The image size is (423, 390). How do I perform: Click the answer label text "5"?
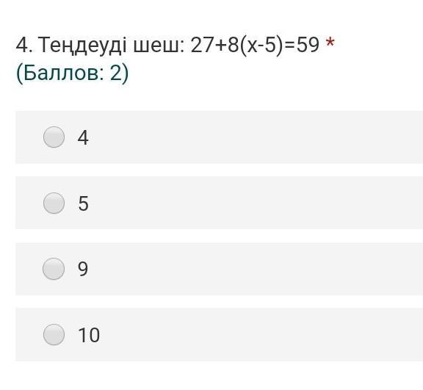pos(84,203)
